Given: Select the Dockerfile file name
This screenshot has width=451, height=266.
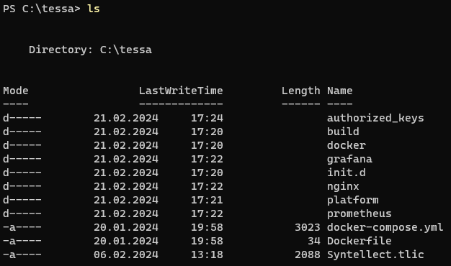Looking at the screenshot, I should coord(360,241).
